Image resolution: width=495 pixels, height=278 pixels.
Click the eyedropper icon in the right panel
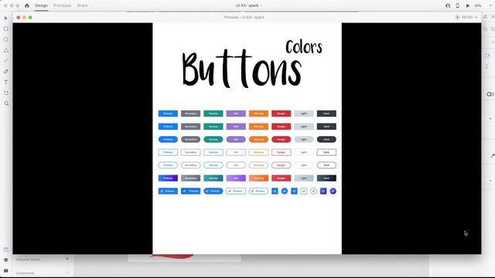point(493,155)
